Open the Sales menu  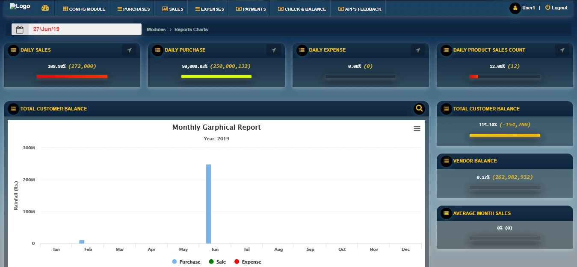[x=172, y=9]
